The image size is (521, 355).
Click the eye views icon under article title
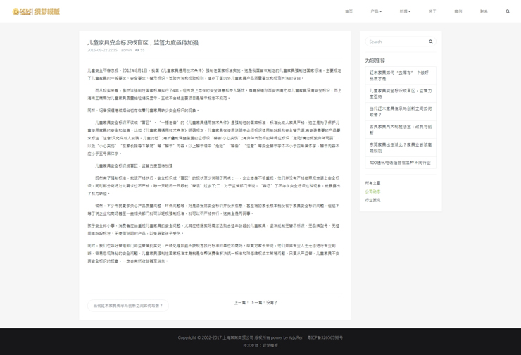(137, 51)
